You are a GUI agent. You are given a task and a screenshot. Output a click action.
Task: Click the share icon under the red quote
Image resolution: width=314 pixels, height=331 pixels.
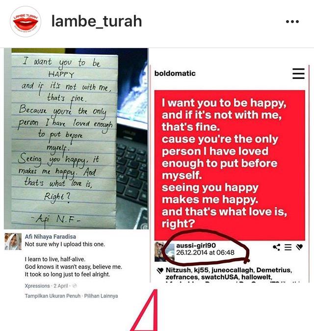[276, 247]
